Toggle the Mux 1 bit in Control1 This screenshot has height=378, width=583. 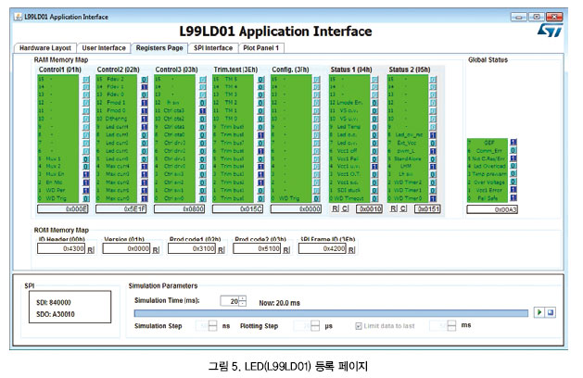pyautogui.click(x=86, y=158)
